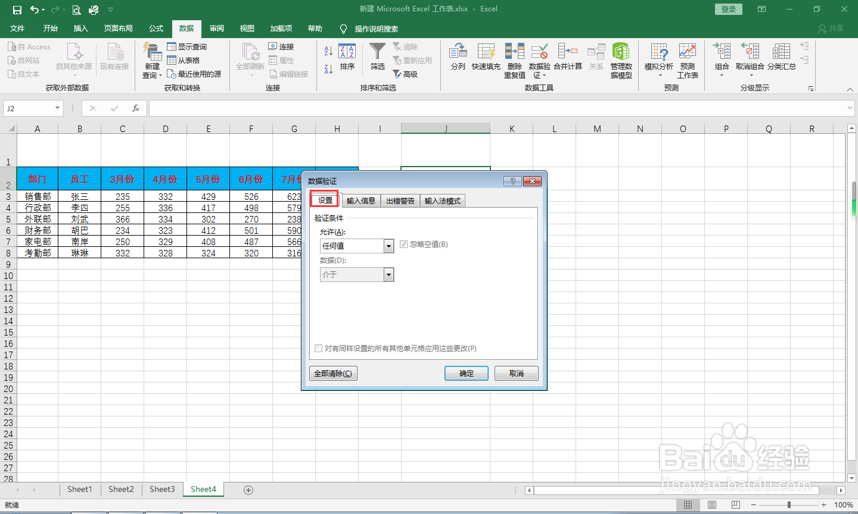Sort ascending A to Z
The image size is (858, 514).
328,51
